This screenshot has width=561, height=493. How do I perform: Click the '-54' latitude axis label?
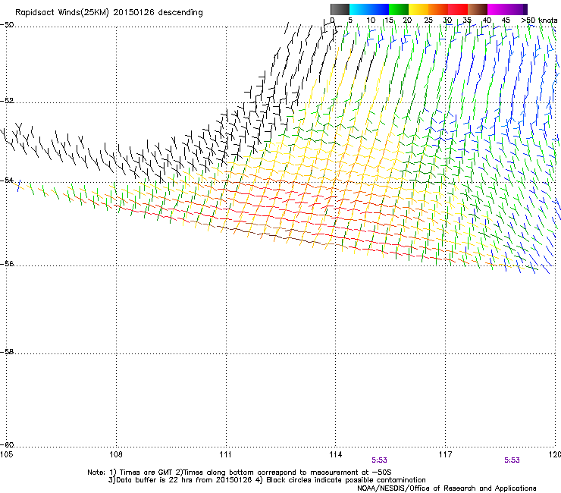point(7,180)
